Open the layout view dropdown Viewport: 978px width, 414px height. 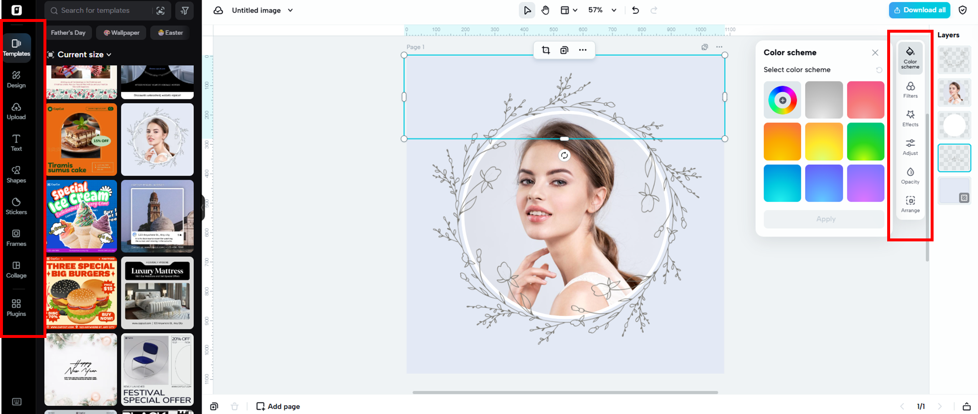(x=569, y=10)
